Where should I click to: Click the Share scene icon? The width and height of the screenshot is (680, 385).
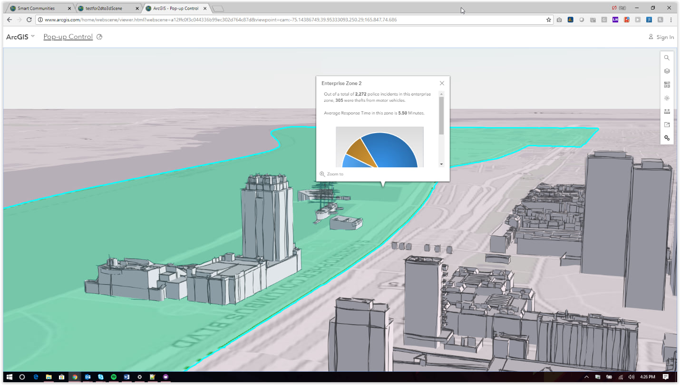[667, 125]
